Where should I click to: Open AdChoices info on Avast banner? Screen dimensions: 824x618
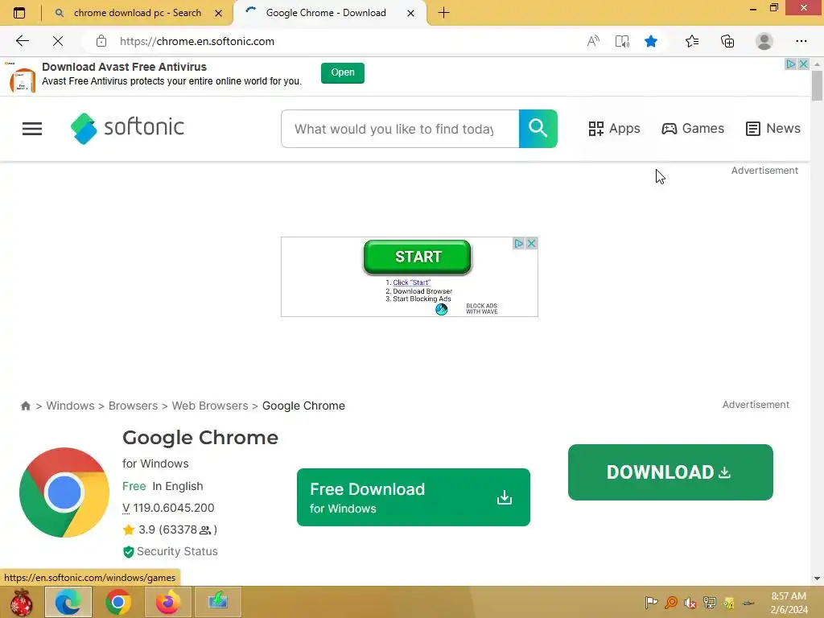[791, 64]
